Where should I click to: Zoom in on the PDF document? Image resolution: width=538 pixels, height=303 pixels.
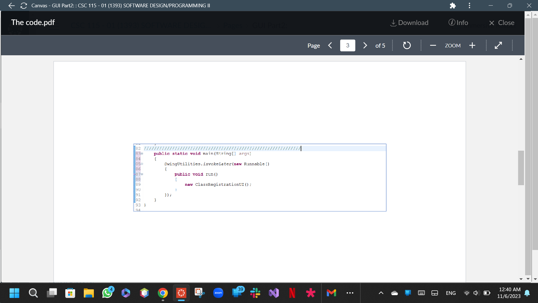(472, 45)
